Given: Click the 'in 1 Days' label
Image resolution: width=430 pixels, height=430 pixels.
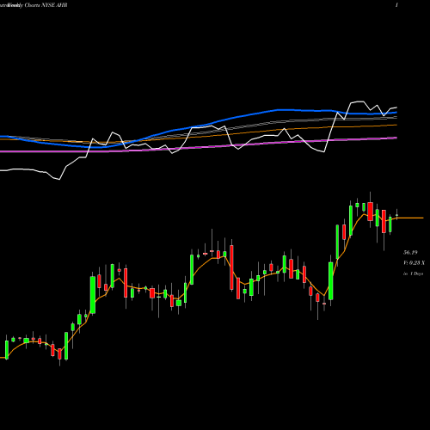Looking at the screenshot, I should (x=413, y=273).
